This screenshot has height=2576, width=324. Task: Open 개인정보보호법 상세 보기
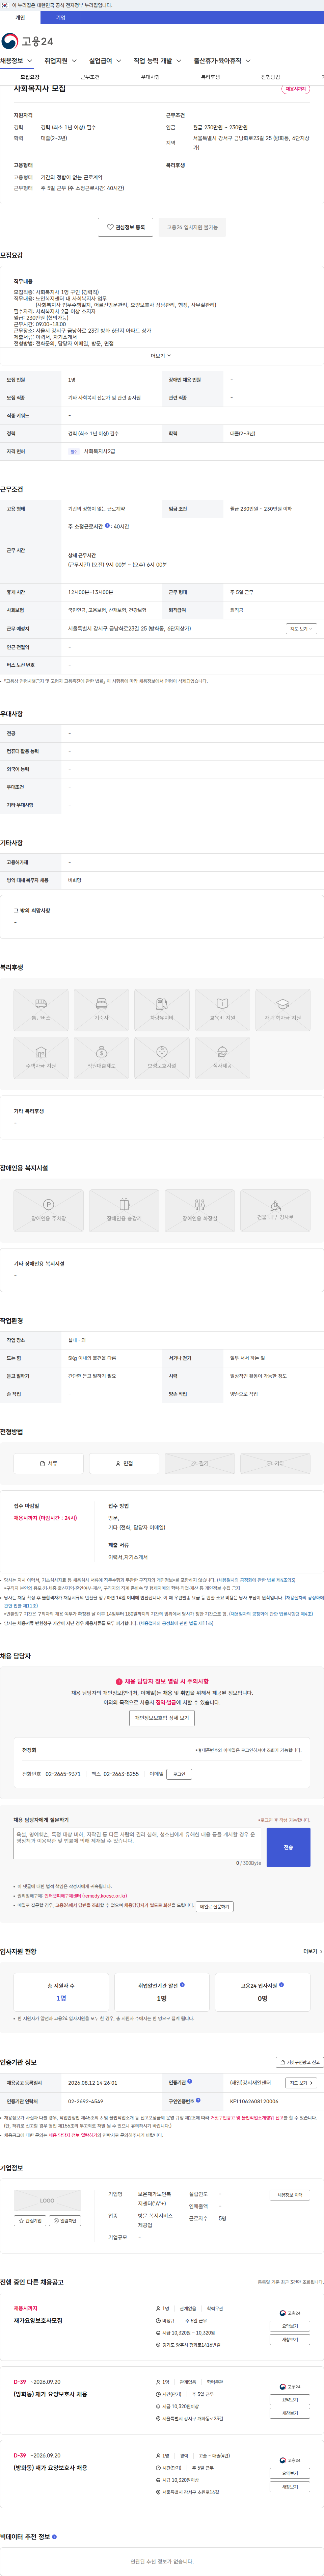tap(162, 1718)
